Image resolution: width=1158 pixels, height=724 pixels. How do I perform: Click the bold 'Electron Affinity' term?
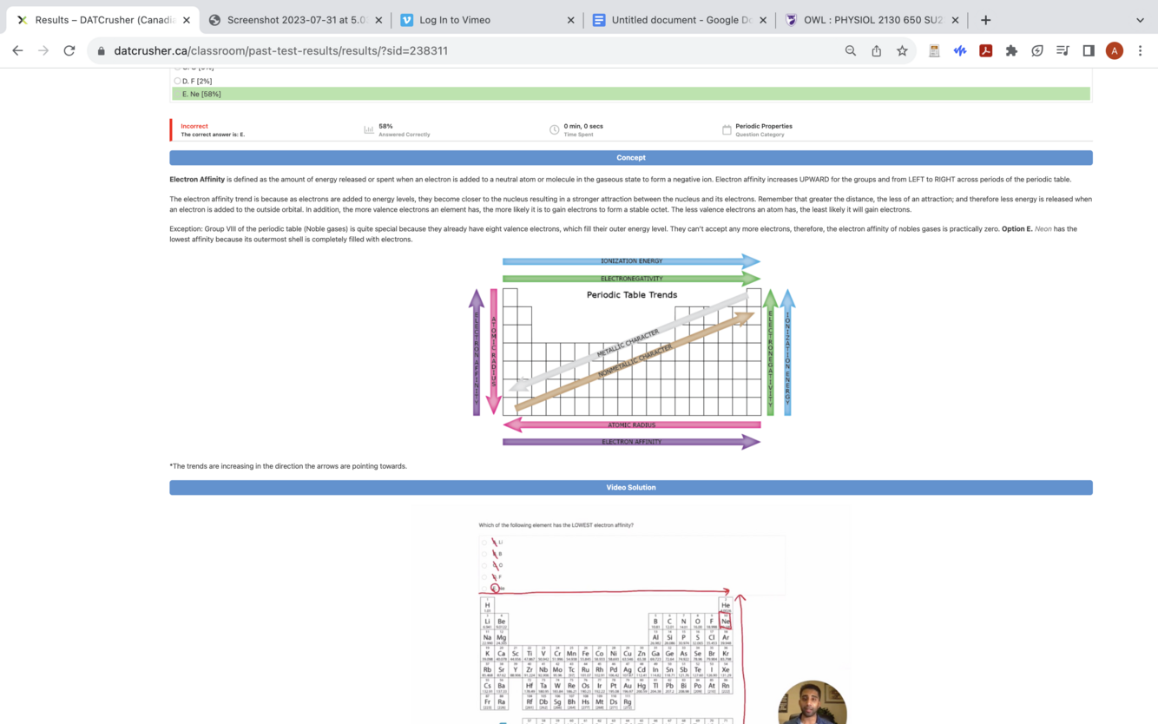pos(197,180)
